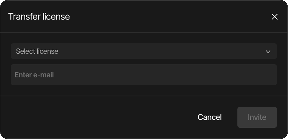Click the X icon in dialog header
Viewport: 288px width, 139px height.
pos(274,17)
